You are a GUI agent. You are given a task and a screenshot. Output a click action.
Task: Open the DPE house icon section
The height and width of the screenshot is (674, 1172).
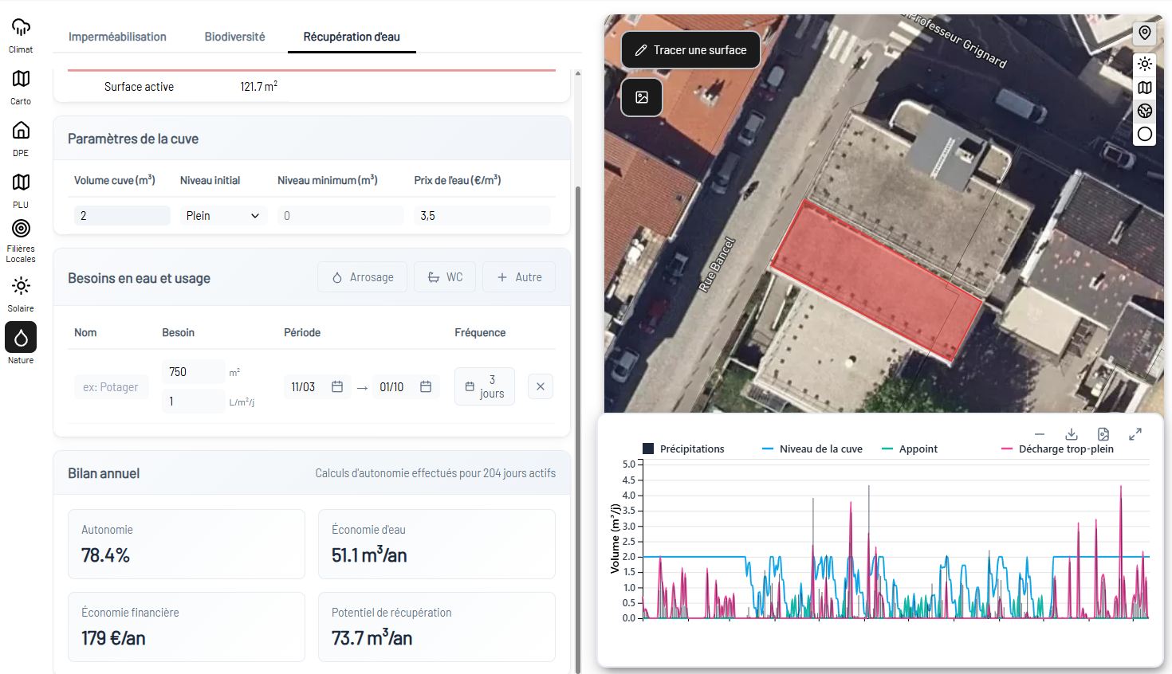point(21,139)
